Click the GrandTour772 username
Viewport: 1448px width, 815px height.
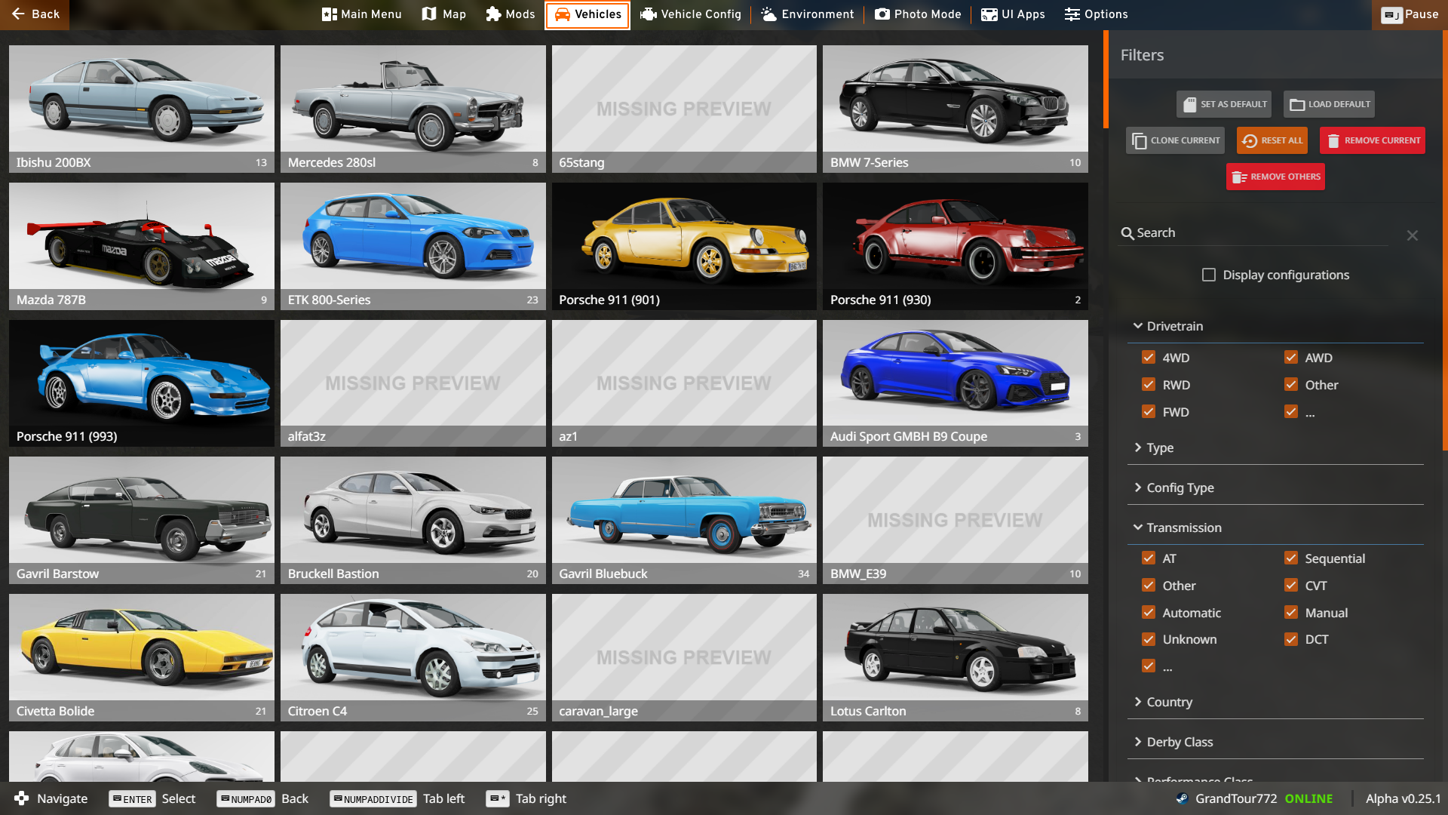click(x=1236, y=798)
